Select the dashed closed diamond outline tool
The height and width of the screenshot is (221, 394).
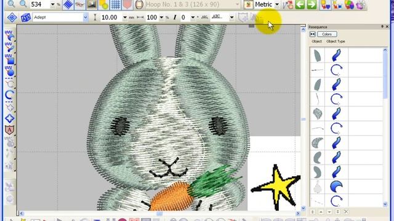[x=10, y=107]
